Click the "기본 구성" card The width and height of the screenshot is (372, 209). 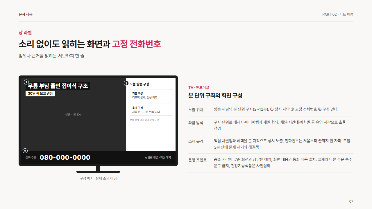pos(151,95)
